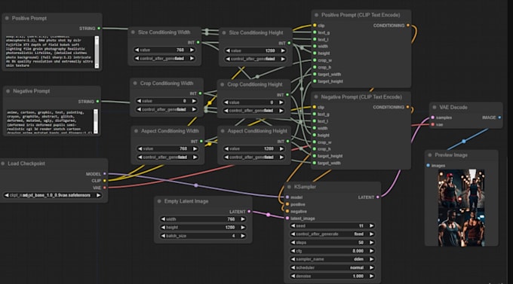Open control_after_generate combo in KSampler
513x284 pixels.
point(333,234)
